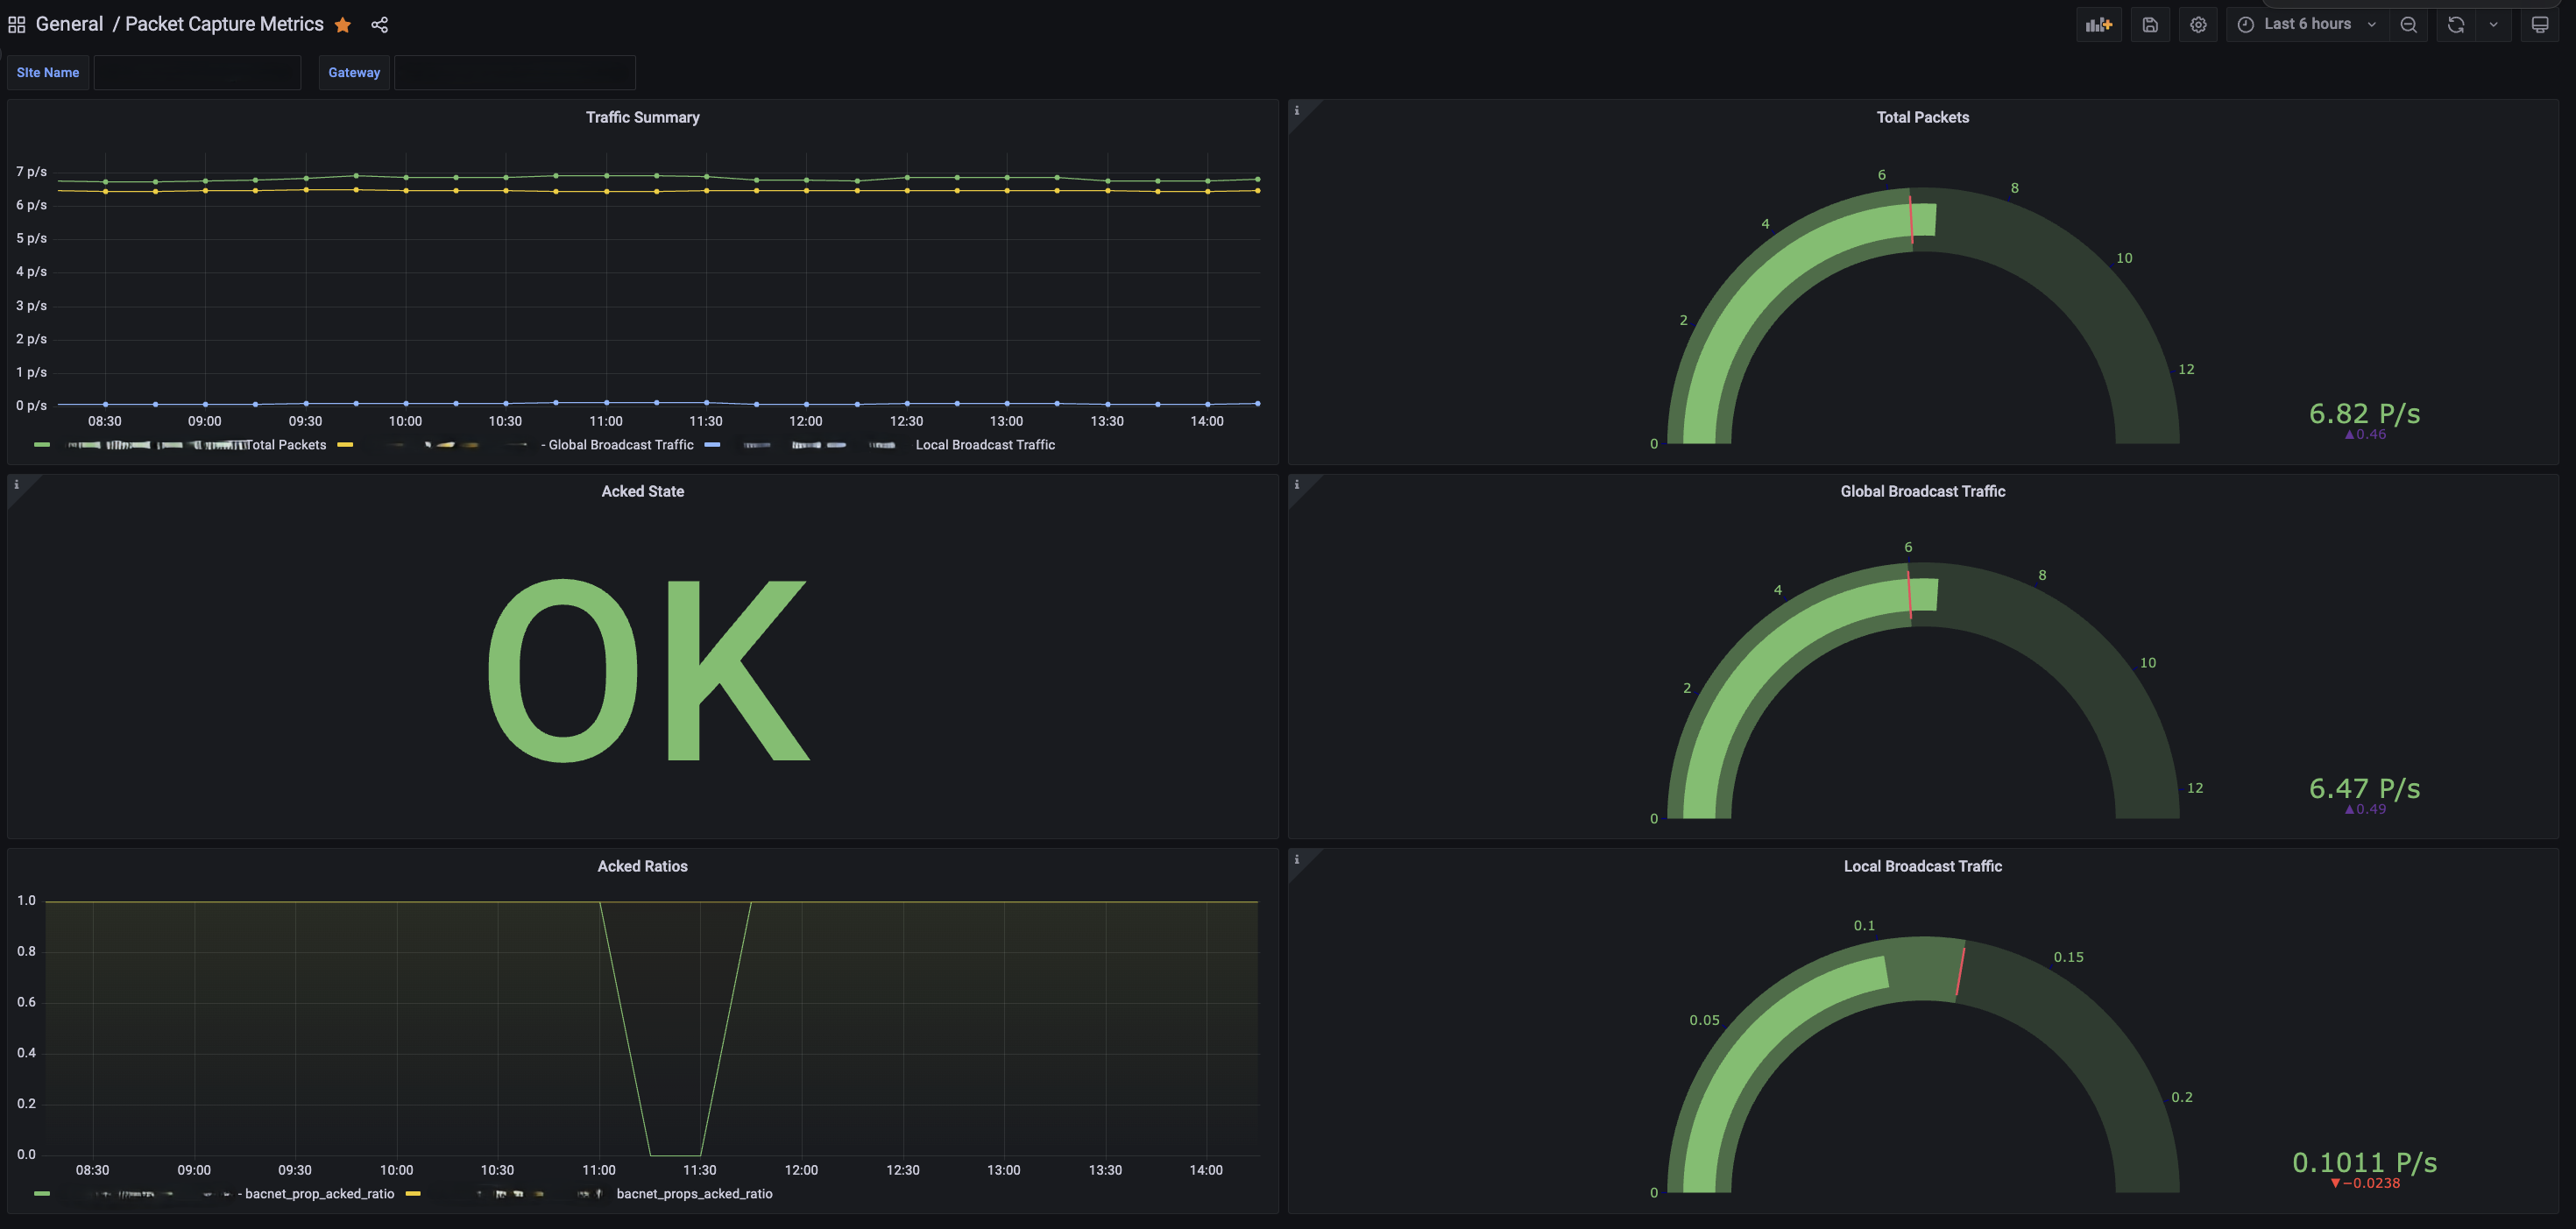Click the Add panel icon
This screenshot has width=2576, height=1229.
coord(2099,25)
